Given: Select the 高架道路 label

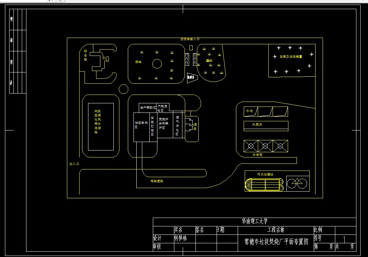Looking at the screenshot, I should tap(157, 181).
